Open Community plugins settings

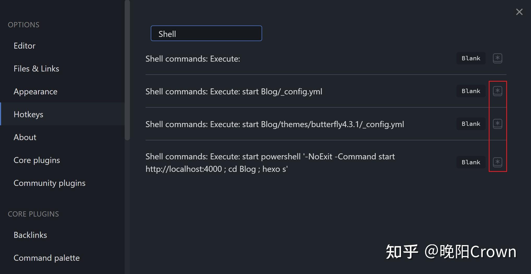click(50, 183)
